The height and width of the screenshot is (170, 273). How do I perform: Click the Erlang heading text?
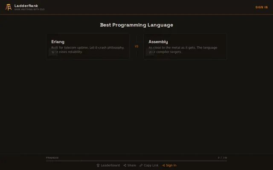click(x=58, y=42)
